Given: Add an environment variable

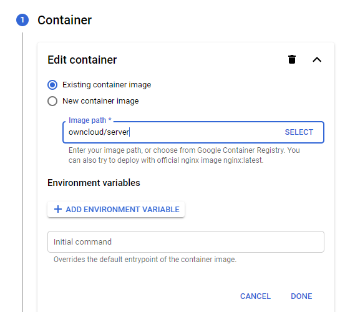Looking at the screenshot, I should 116,209.
